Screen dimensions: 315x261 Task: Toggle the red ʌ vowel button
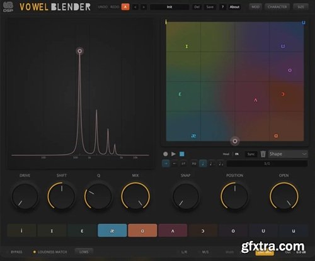coord(173,231)
